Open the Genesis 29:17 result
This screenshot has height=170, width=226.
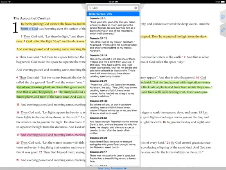tap(113, 157)
